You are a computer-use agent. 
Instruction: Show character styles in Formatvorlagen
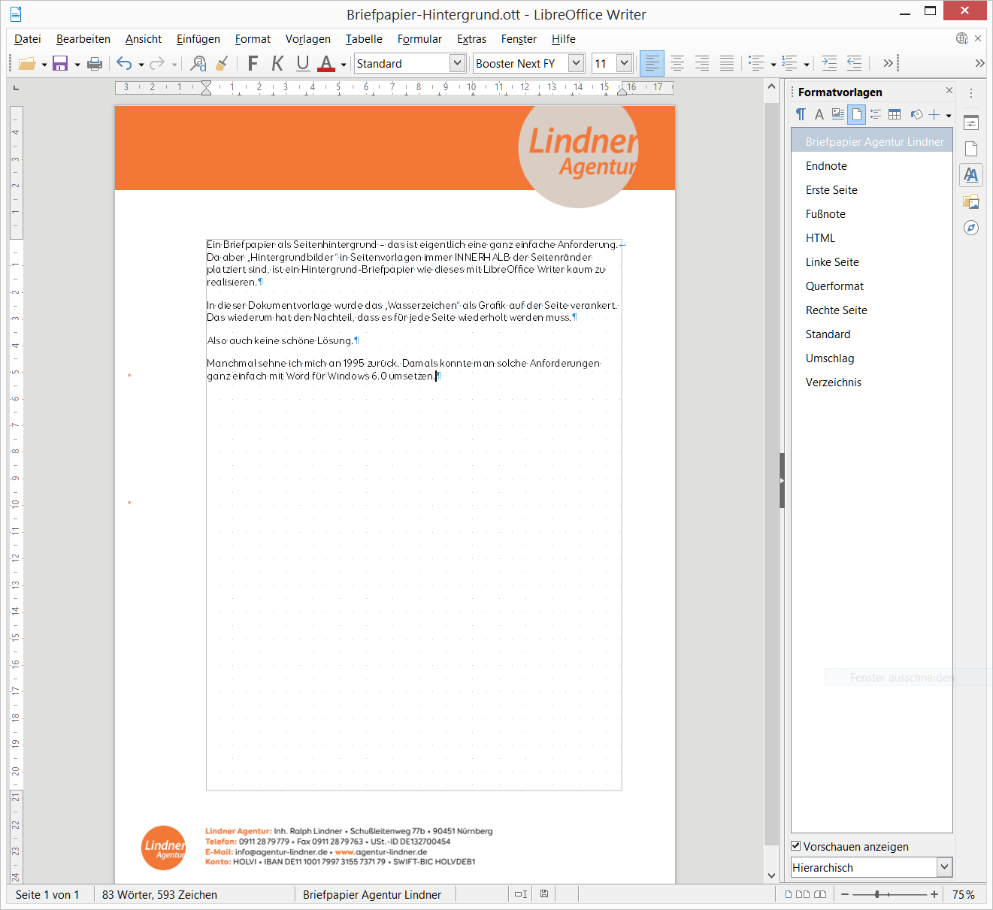(x=819, y=114)
